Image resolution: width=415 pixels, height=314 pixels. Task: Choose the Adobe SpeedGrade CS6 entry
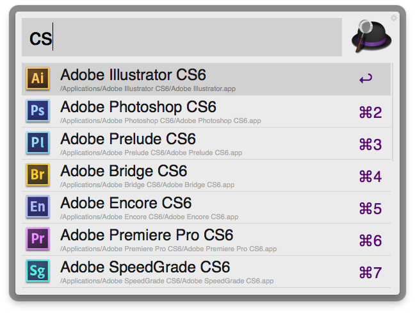(206, 271)
